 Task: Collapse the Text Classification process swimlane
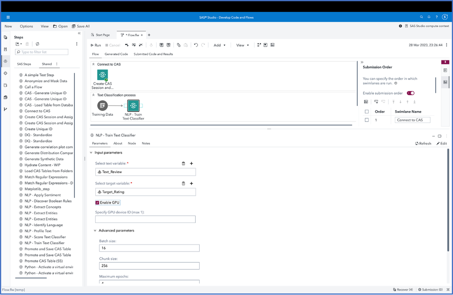click(x=94, y=95)
